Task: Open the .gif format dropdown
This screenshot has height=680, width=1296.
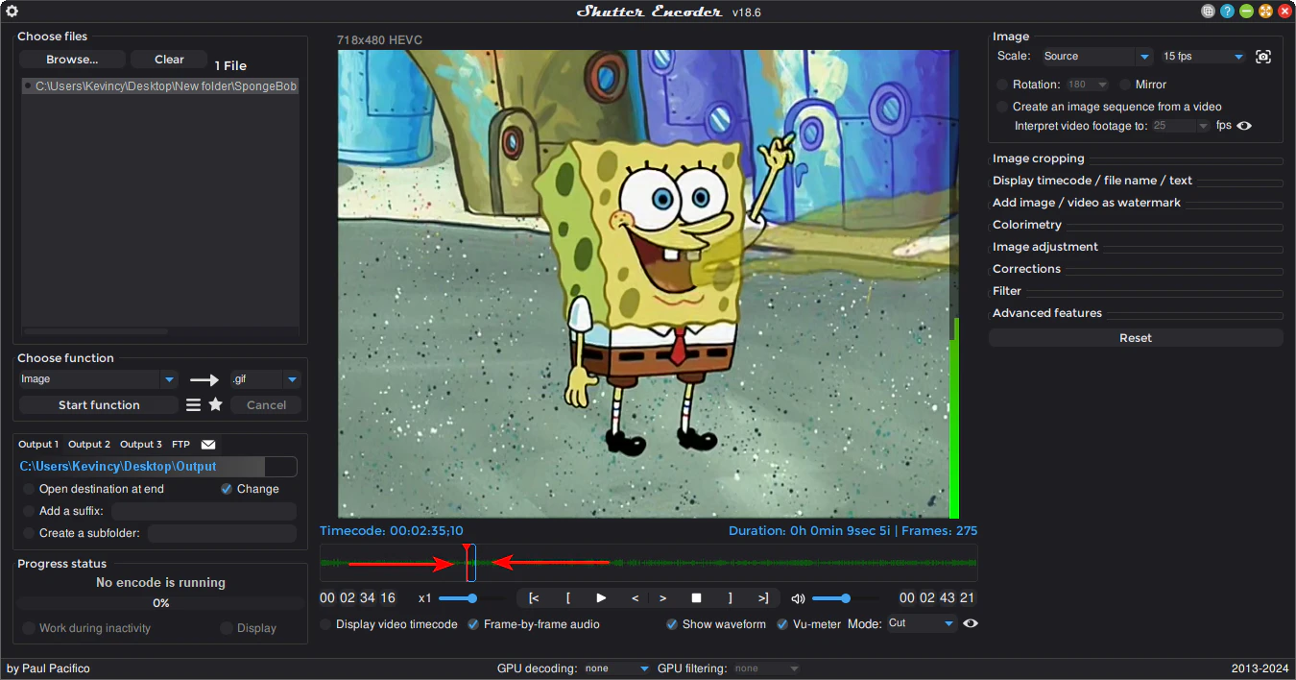Action: coord(265,379)
